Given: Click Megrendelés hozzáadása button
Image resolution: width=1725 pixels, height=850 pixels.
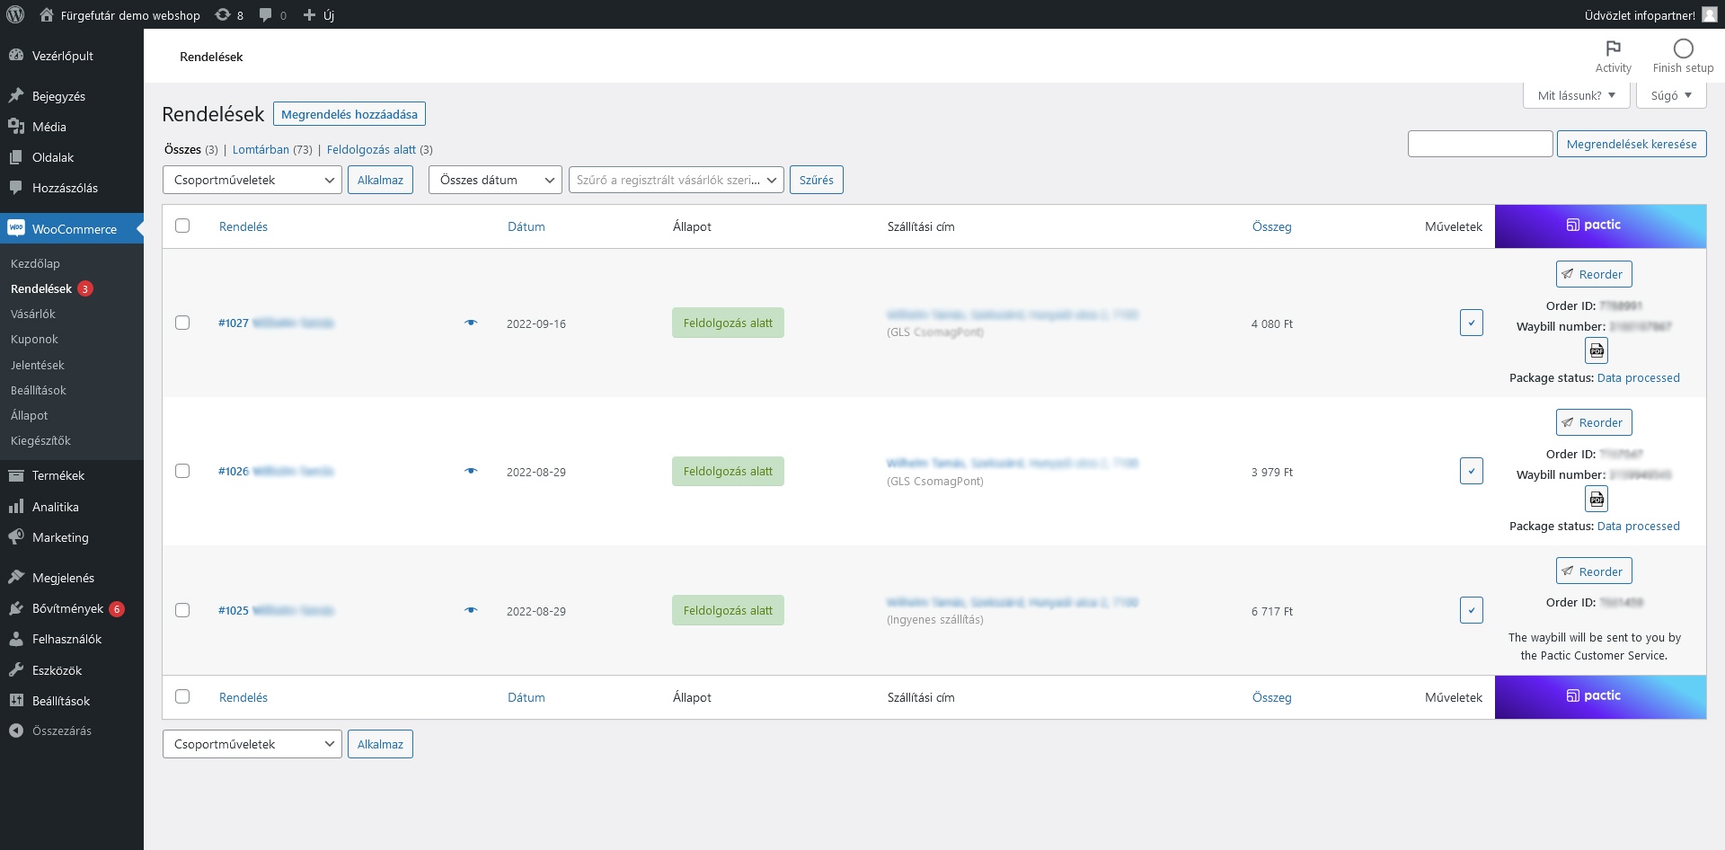Looking at the screenshot, I should (349, 114).
